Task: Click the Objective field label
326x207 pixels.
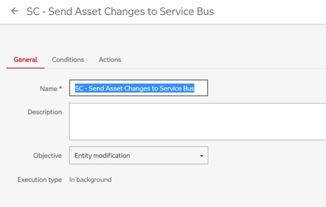Action: click(x=47, y=155)
